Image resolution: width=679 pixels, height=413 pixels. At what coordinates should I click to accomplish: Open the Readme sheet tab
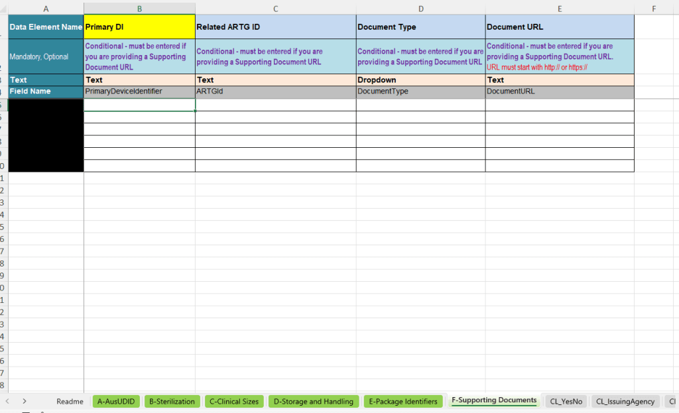(x=70, y=401)
